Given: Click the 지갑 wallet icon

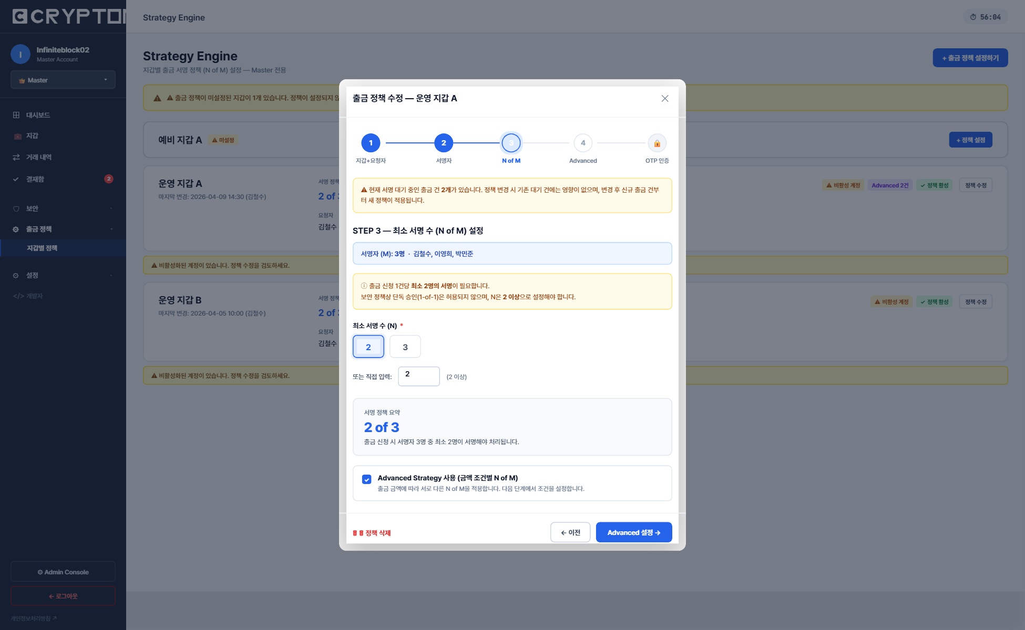Looking at the screenshot, I should 17,136.
